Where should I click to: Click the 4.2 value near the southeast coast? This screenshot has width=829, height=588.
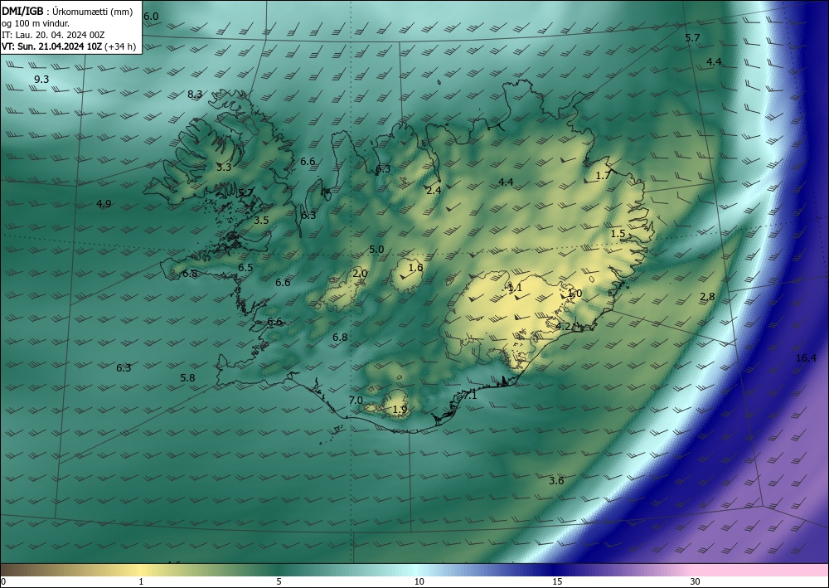(x=563, y=326)
